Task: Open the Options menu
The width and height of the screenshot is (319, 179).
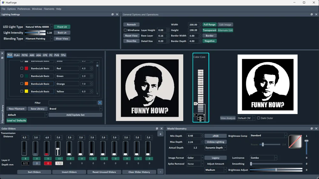Action: point(11,9)
